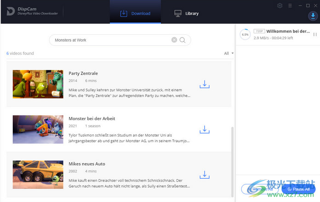Open the Party Zentrale thumbnail

[38, 84]
